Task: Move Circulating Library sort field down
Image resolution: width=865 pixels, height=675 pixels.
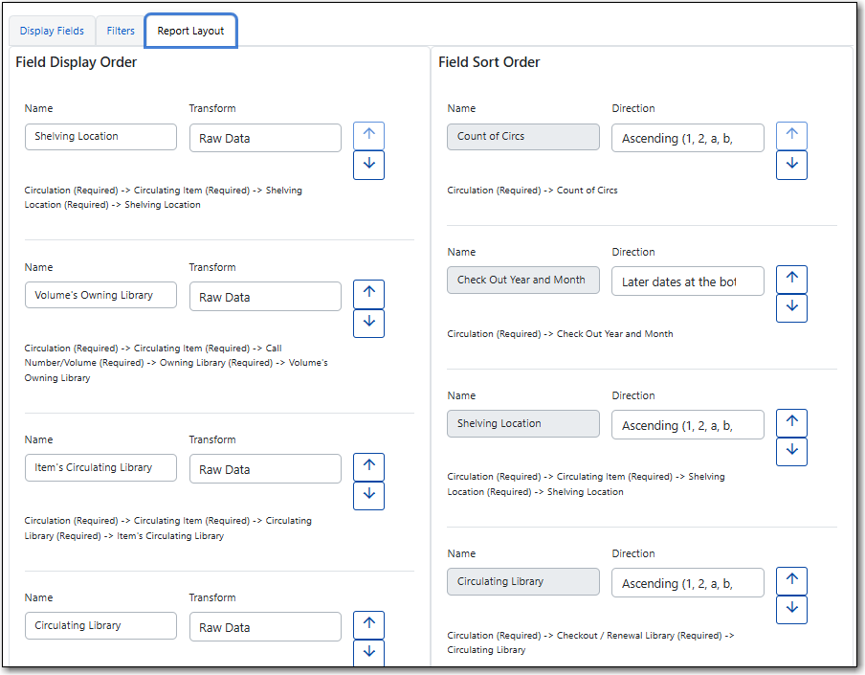Action: coord(791,609)
